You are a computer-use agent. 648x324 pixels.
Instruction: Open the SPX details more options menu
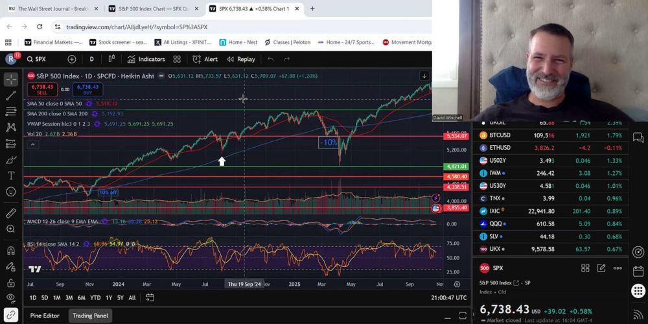pyautogui.click(x=618, y=268)
